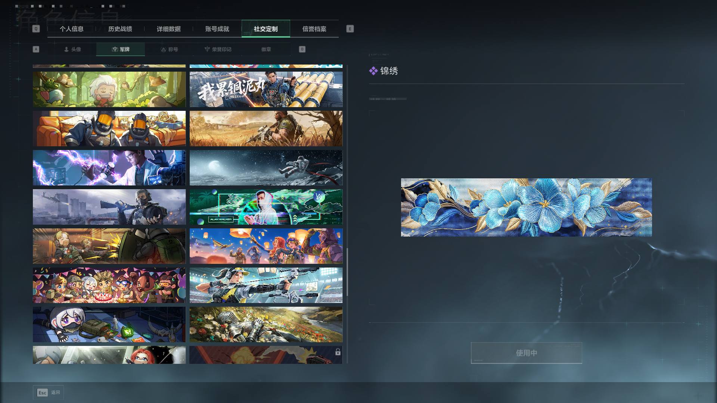Select the orange sofa helmets banner
This screenshot has height=403, width=717.
coord(109,129)
